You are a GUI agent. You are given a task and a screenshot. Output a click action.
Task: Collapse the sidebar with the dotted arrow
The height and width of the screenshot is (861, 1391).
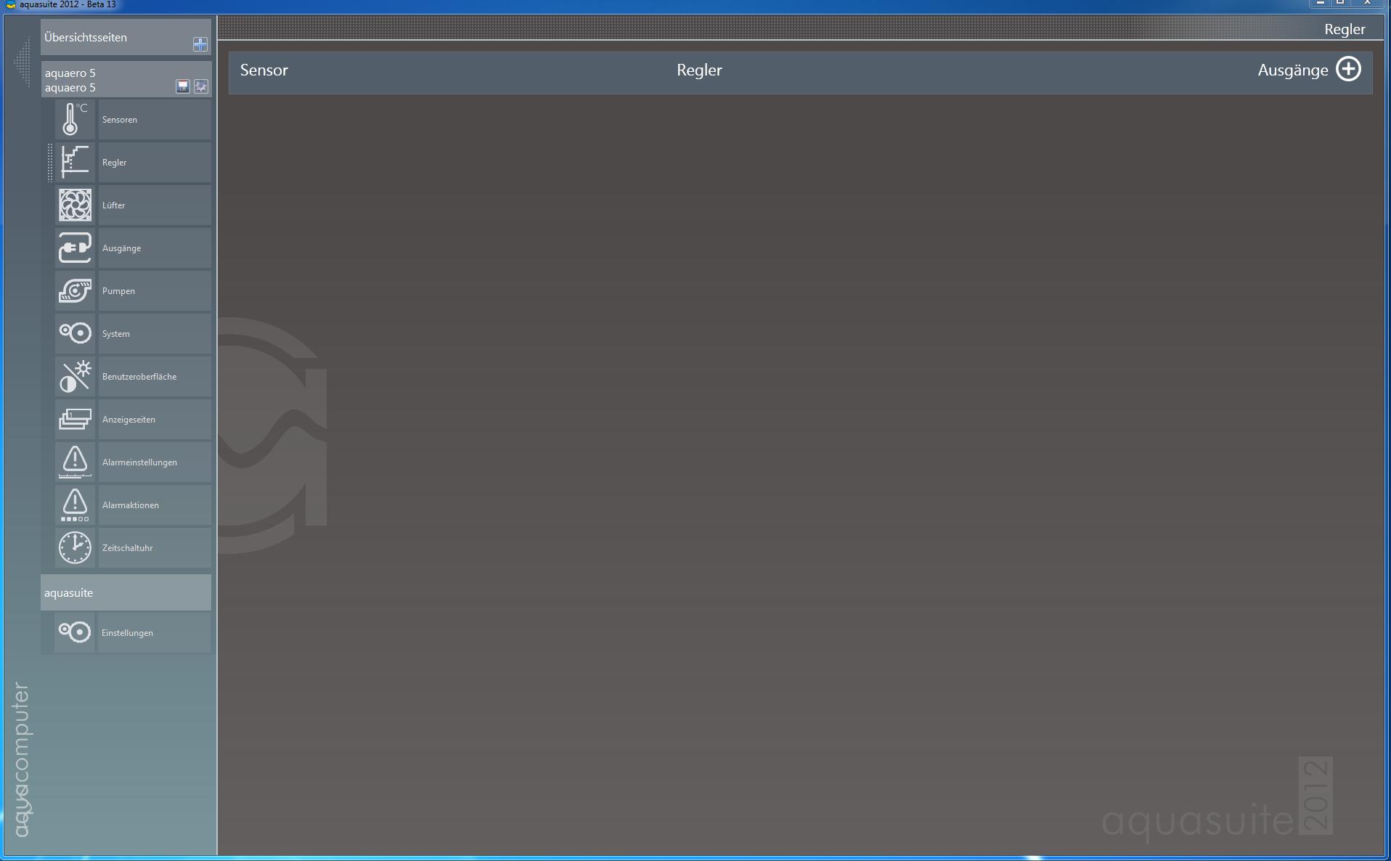click(22, 64)
